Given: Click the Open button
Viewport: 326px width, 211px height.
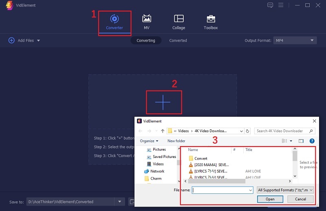Looking at the screenshot, I should (270, 199).
